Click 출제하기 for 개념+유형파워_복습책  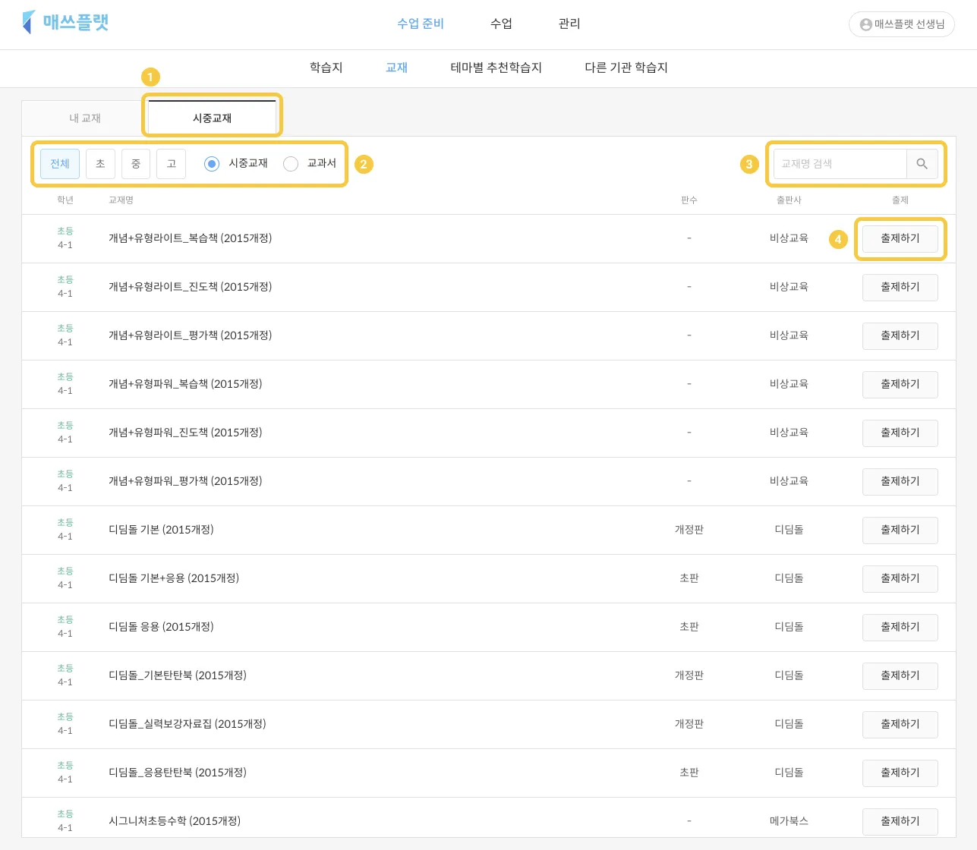900,384
